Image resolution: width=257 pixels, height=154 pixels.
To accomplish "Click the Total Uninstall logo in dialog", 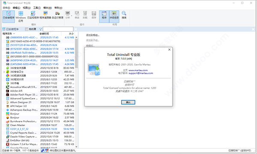I will point(94,69).
